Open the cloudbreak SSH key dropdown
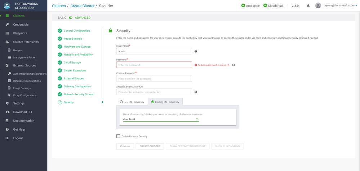This screenshot has height=171, width=360. (x=161, y=119)
